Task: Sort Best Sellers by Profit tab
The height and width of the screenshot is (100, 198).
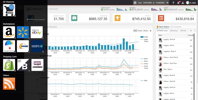Action: (183, 31)
